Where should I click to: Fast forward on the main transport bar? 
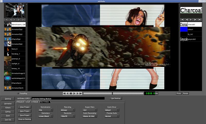click(81, 94)
